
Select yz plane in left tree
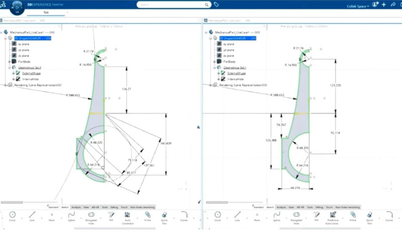click(24, 50)
